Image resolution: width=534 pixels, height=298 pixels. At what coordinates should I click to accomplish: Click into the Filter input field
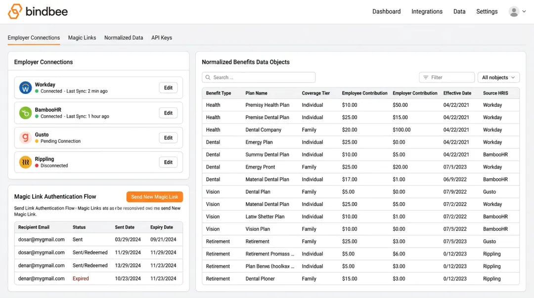click(x=446, y=77)
